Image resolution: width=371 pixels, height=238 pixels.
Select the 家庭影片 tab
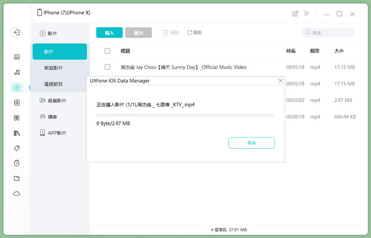(x=54, y=68)
